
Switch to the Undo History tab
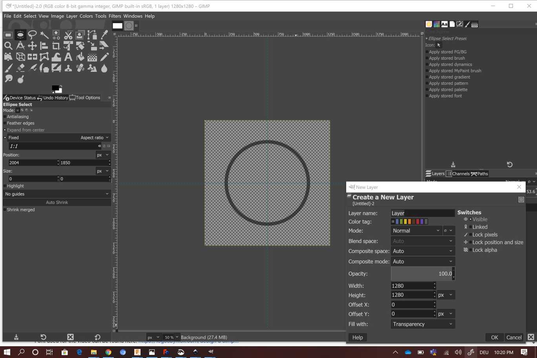click(53, 98)
